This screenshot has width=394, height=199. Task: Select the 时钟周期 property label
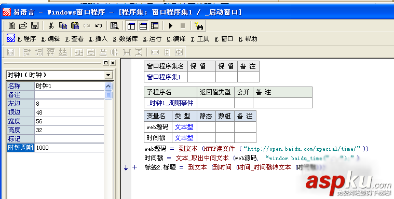21,148
